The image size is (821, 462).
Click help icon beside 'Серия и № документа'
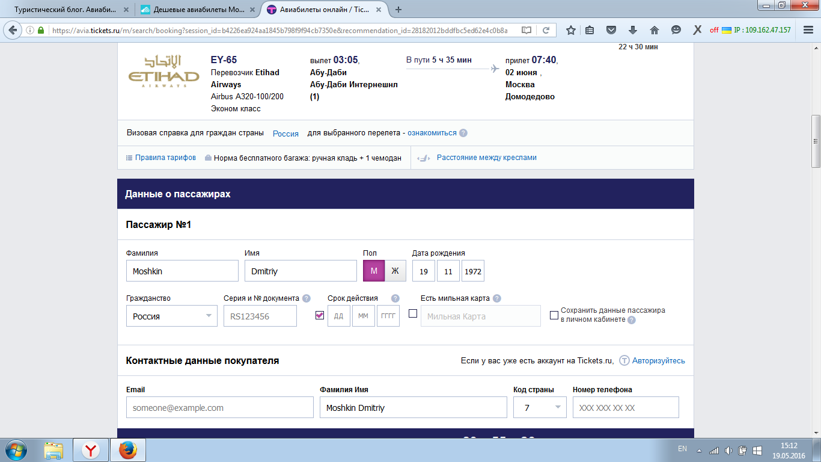pos(307,298)
